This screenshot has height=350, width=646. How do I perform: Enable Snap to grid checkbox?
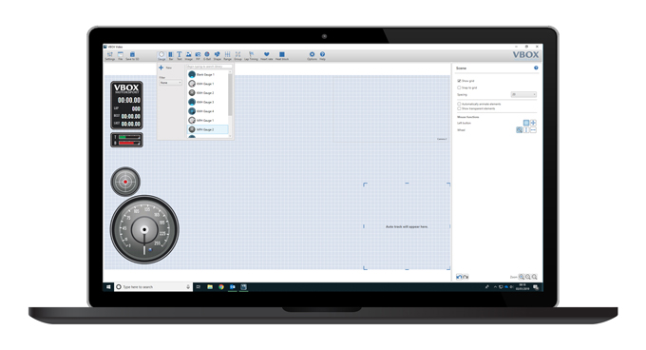click(459, 87)
